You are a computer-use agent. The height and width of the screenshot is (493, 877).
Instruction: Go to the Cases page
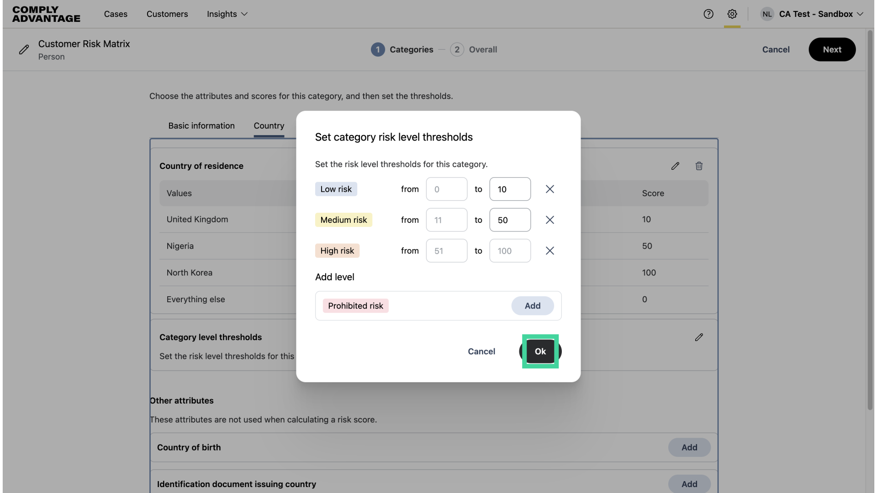[116, 14]
